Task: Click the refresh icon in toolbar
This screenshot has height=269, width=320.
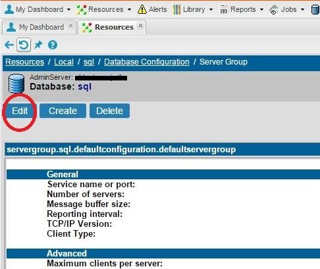Action: coord(24,45)
